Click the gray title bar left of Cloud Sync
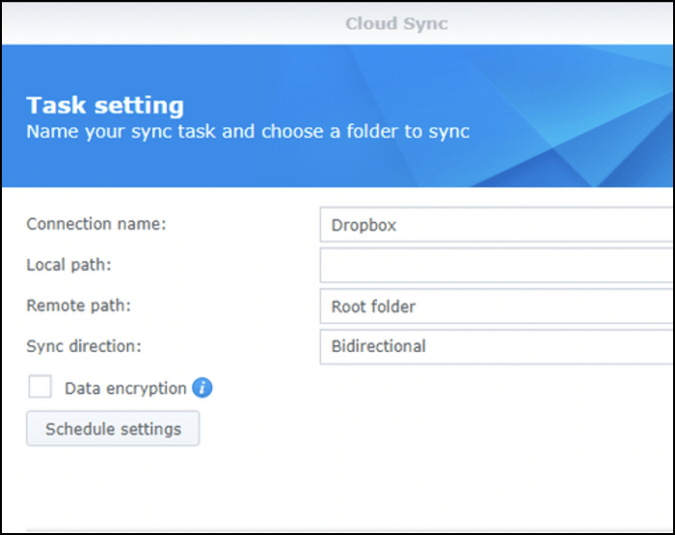Image resolution: width=675 pixels, height=535 pixels. pyautogui.click(x=145, y=23)
